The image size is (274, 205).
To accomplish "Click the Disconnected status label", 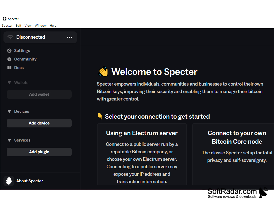I will (x=30, y=37).
